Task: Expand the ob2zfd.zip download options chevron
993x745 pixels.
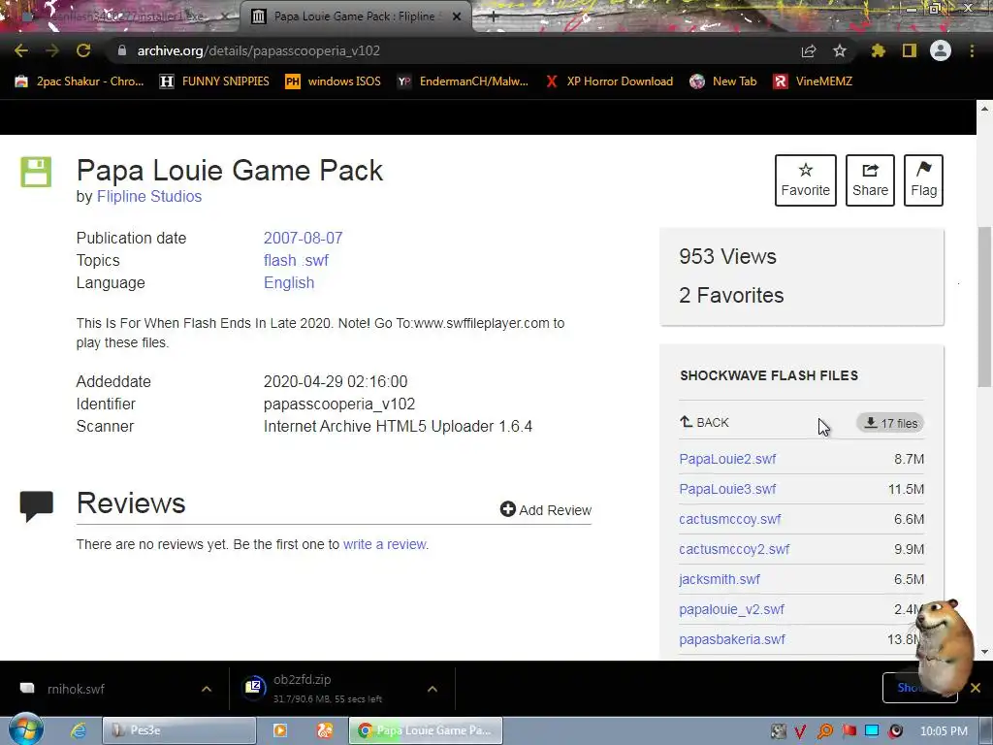Action: pos(432,689)
